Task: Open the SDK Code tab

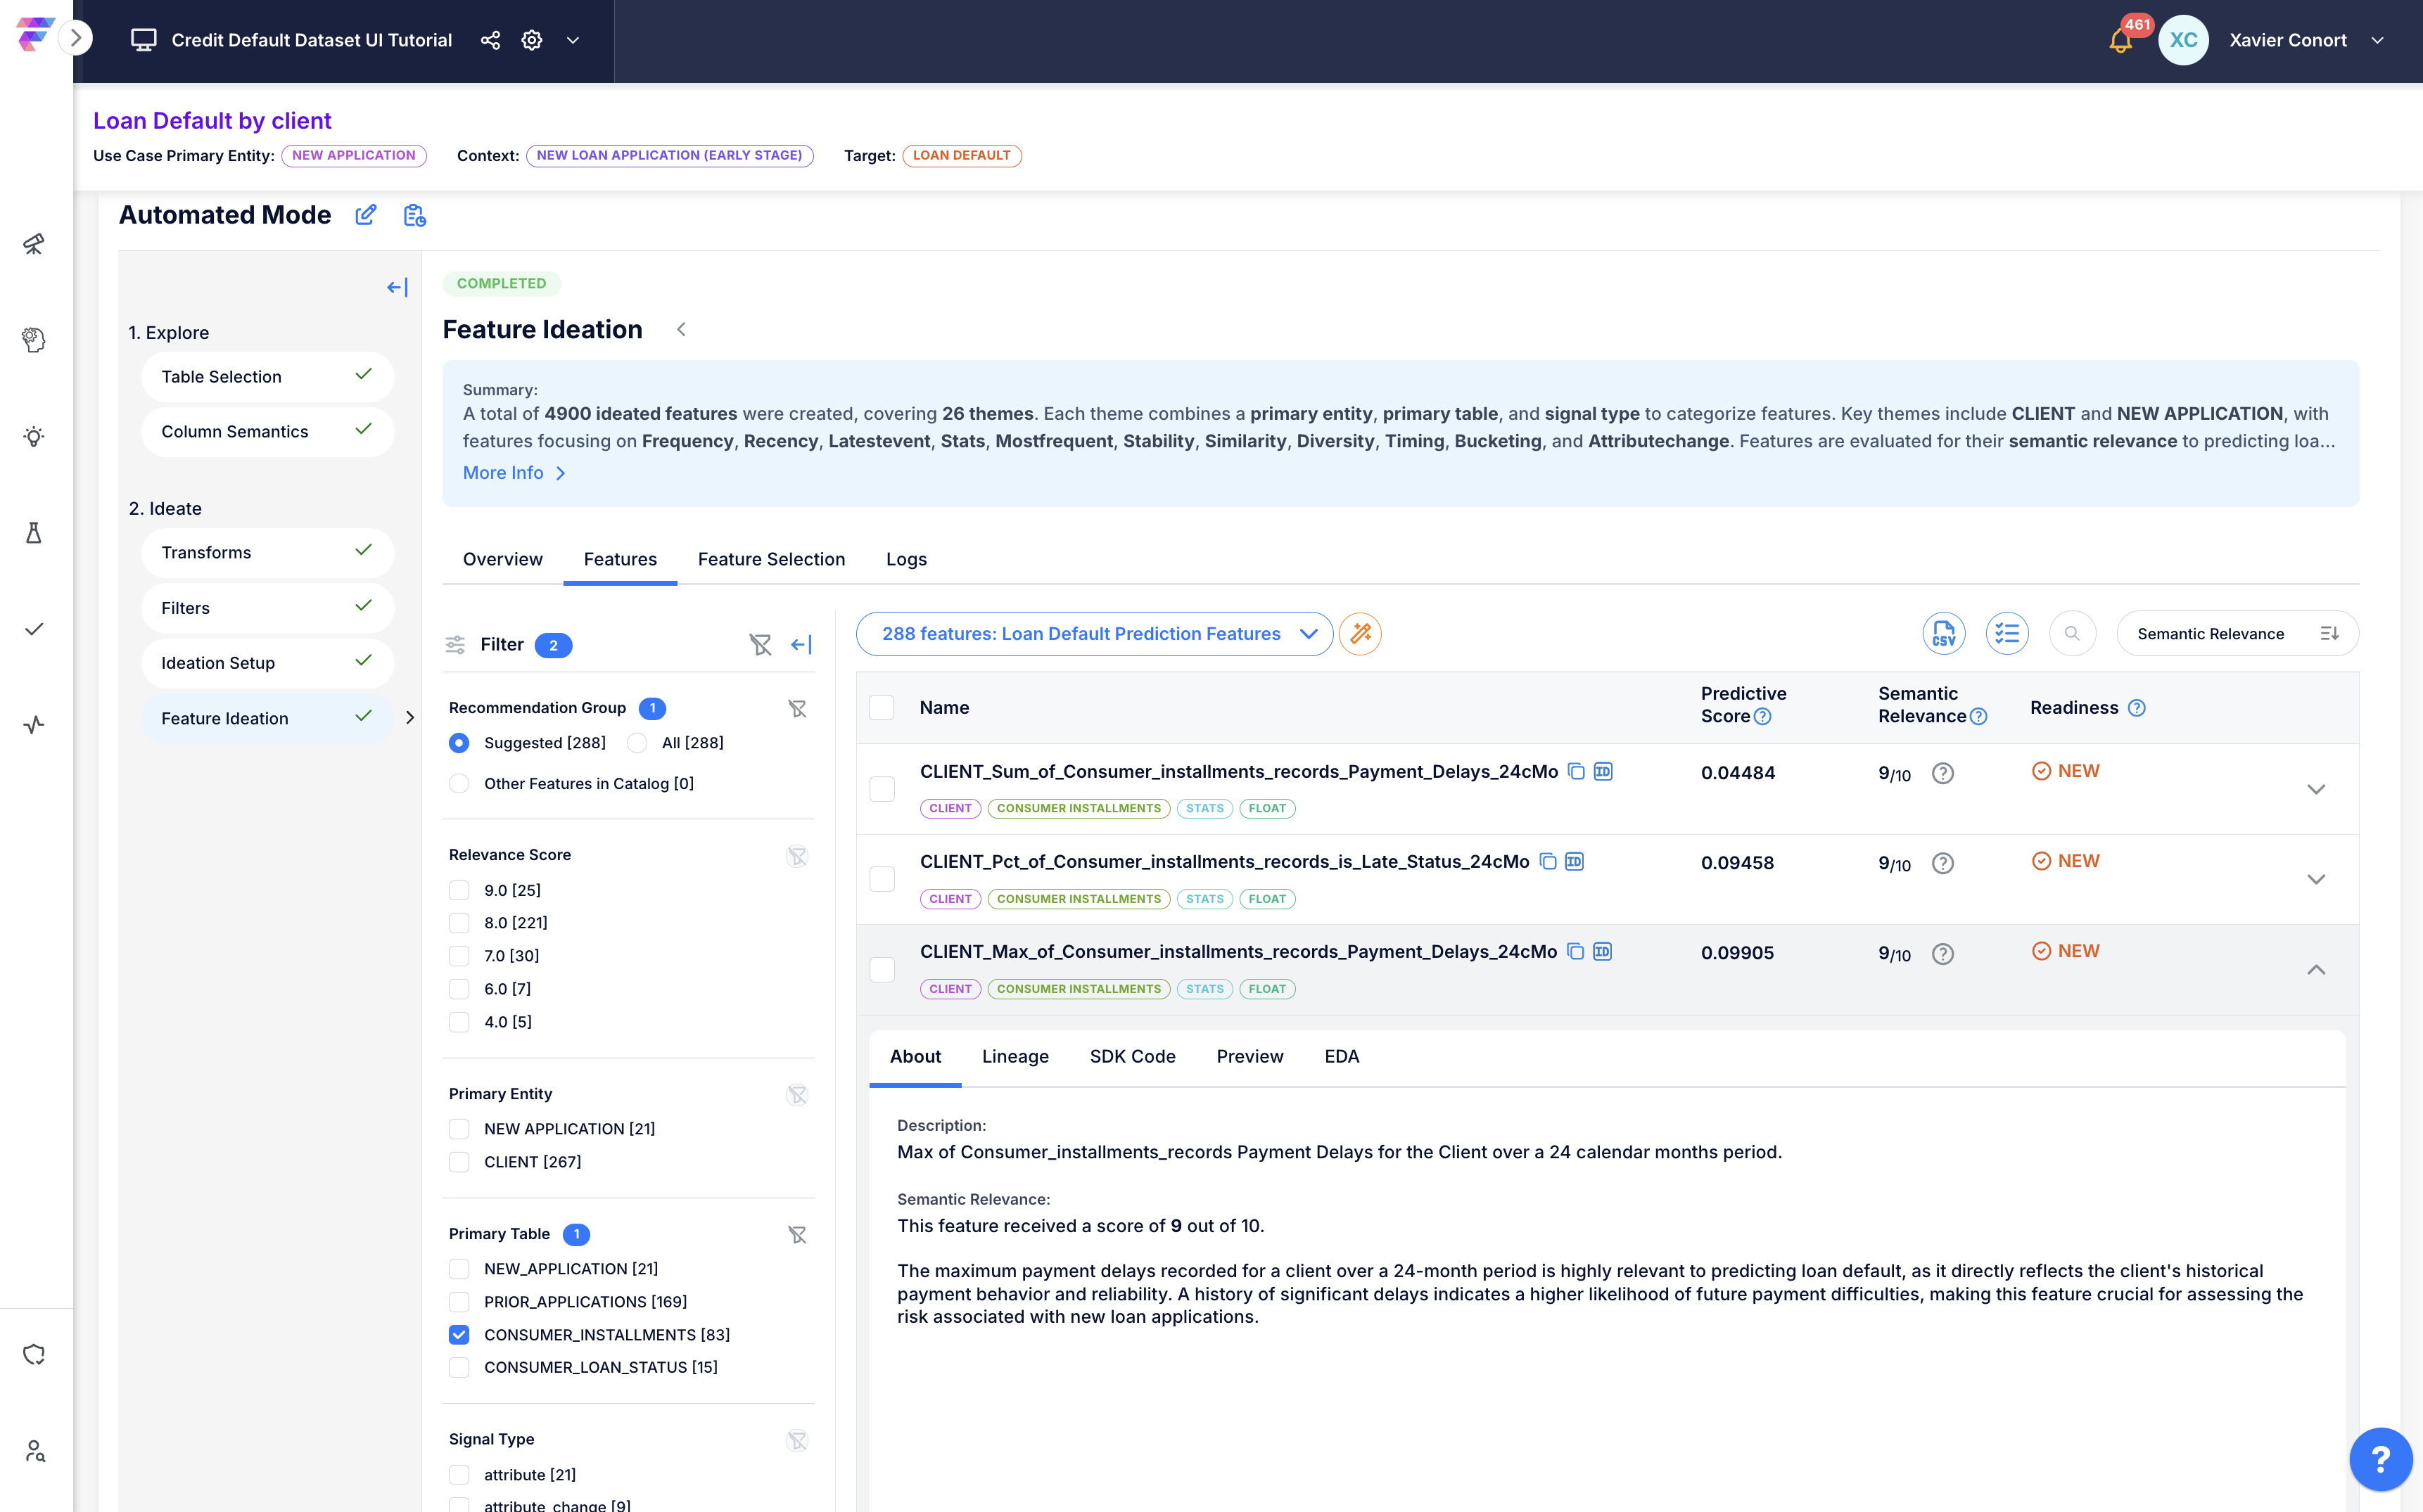Action: tap(1133, 1056)
